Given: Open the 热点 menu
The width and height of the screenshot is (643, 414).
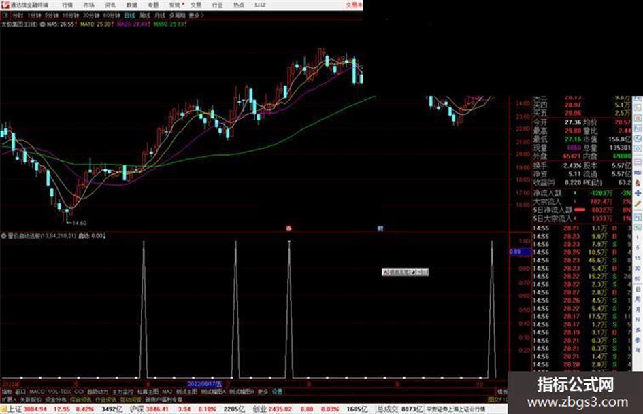Looking at the screenshot, I should coord(239,5).
